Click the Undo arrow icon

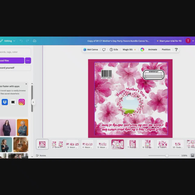pos(21,41)
